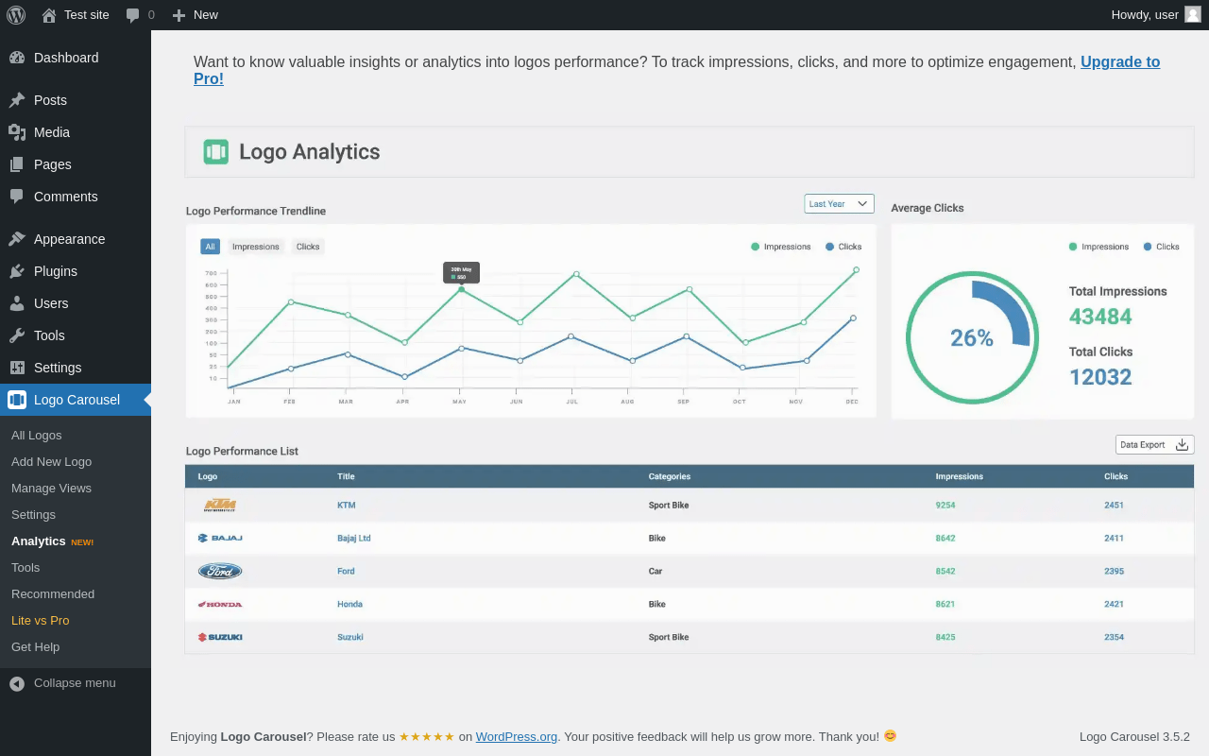The width and height of the screenshot is (1209, 756).
Task: Open the Appearance paintbrush icon
Action: coord(17,239)
